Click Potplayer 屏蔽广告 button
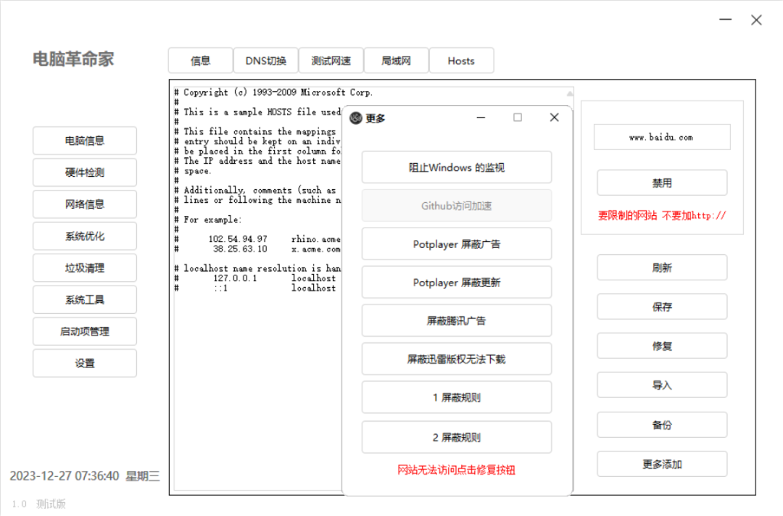 [457, 244]
